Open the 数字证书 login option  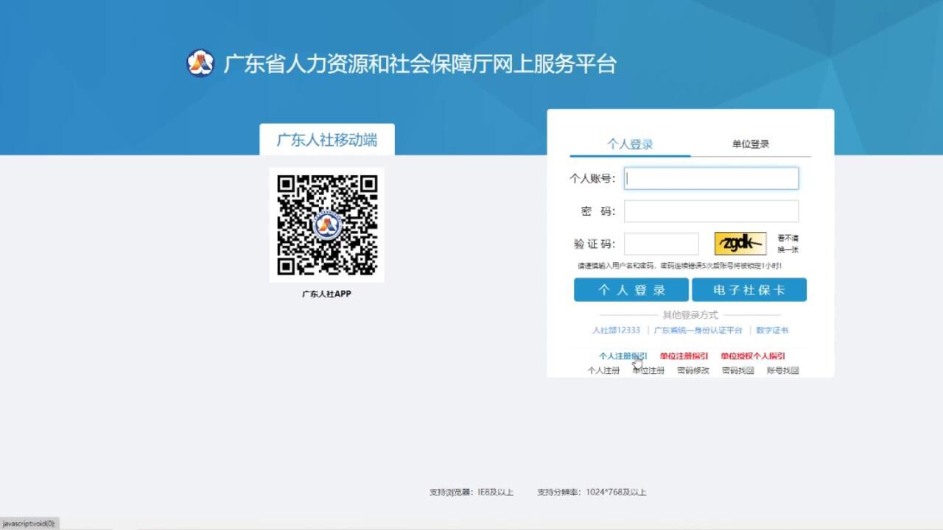pos(772,330)
